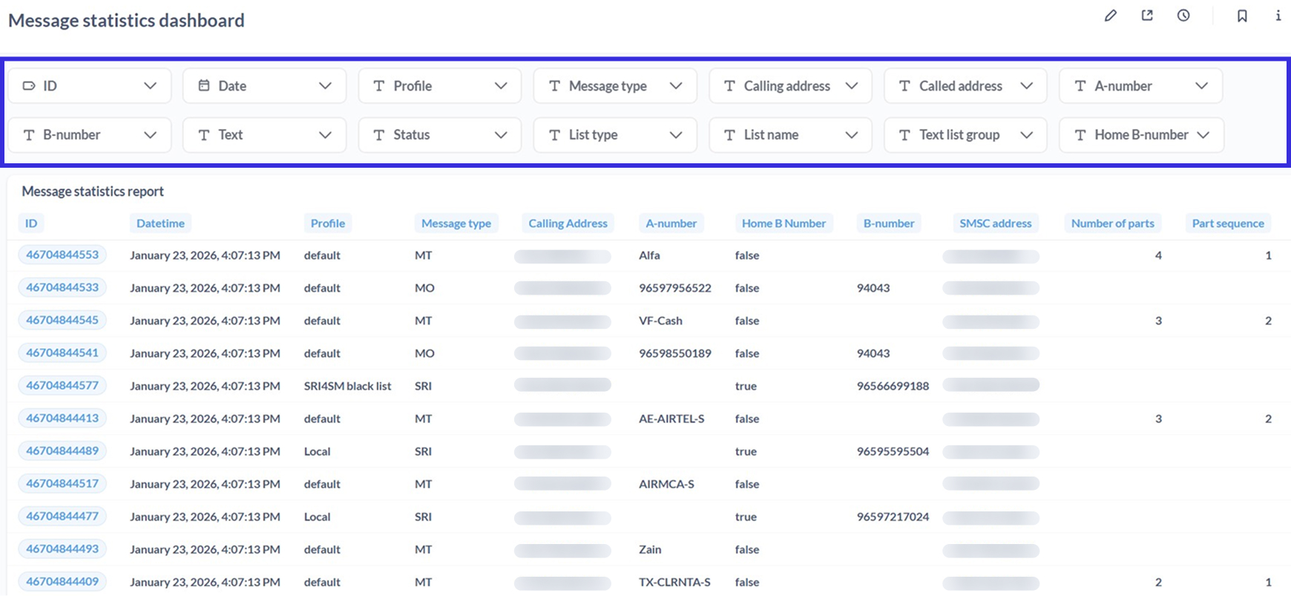Open the Text filter dropdown
This screenshot has height=596, width=1291.
pyautogui.click(x=265, y=135)
